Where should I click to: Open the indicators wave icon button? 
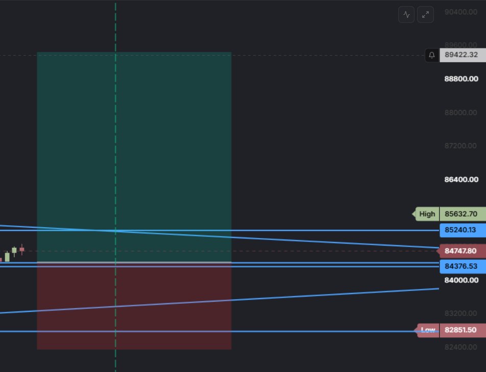click(x=406, y=15)
